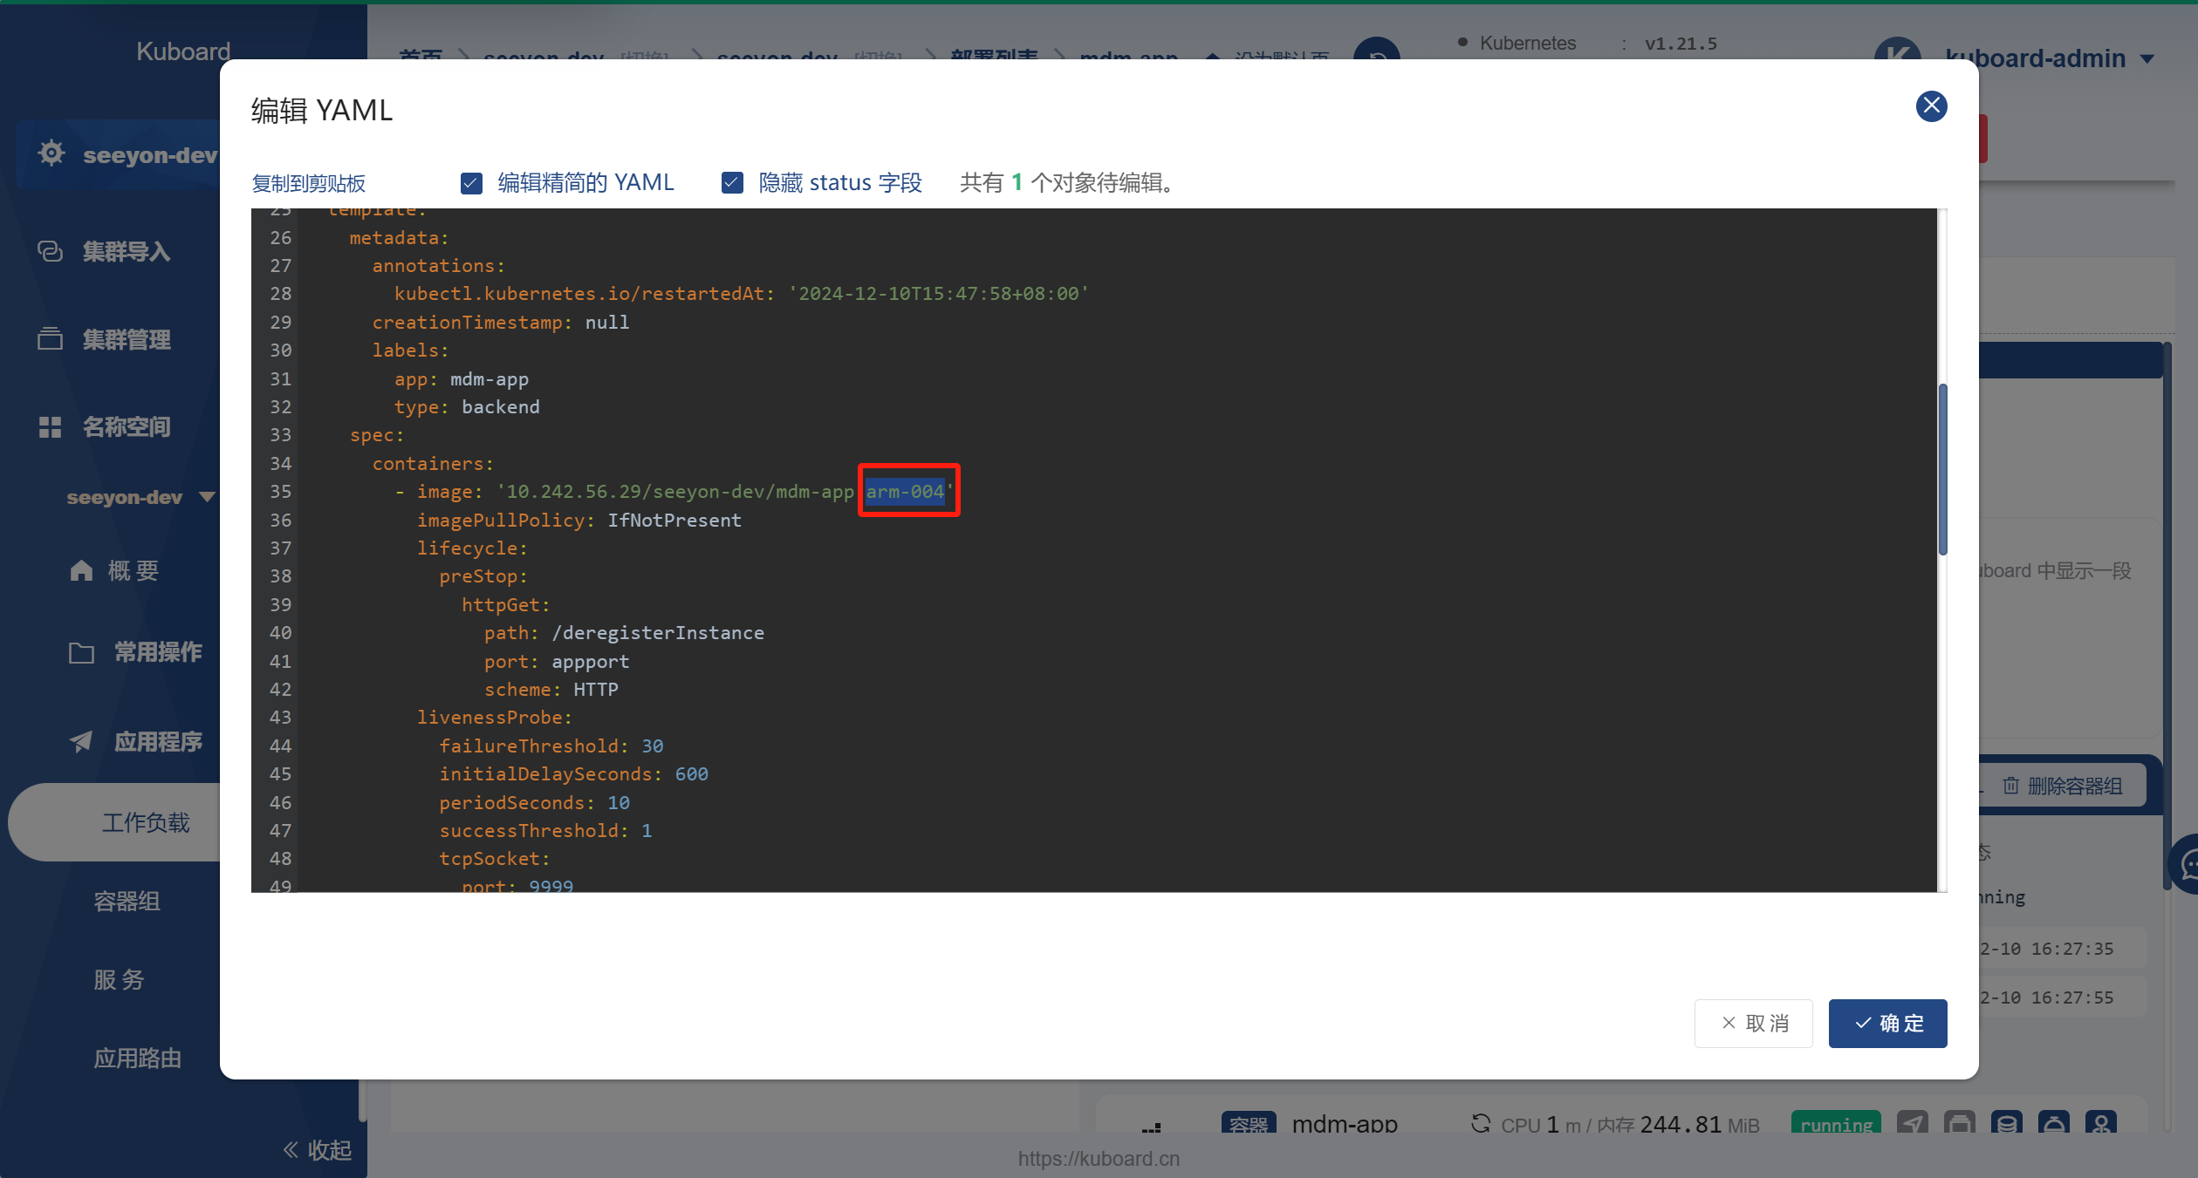Toggle 隐藏 status 字段 checkbox
The image size is (2198, 1178).
point(732,183)
